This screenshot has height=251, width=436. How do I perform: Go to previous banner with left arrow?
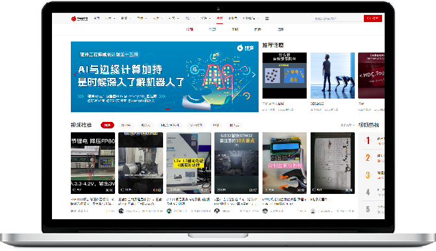(75, 75)
